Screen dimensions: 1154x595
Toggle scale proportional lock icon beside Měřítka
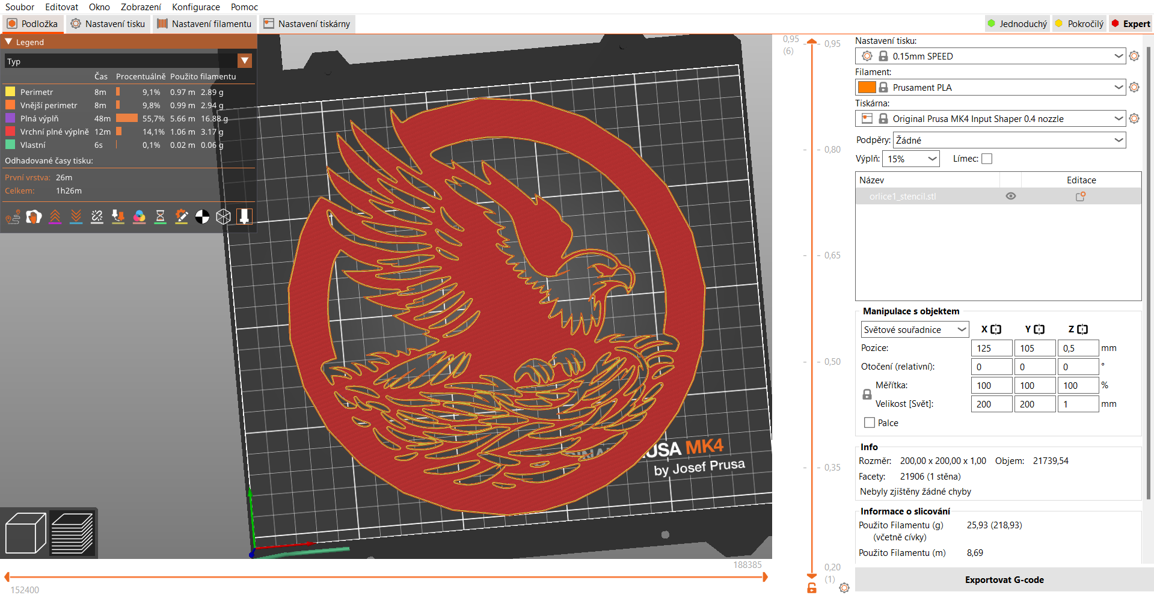867,395
